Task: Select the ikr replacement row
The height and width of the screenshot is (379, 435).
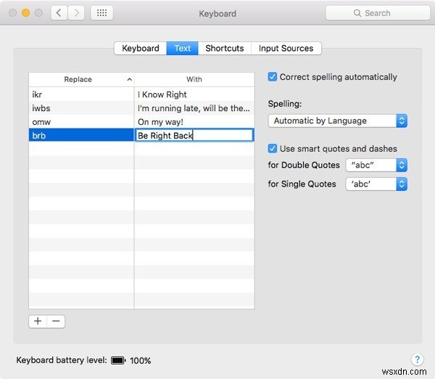Action: [141, 94]
